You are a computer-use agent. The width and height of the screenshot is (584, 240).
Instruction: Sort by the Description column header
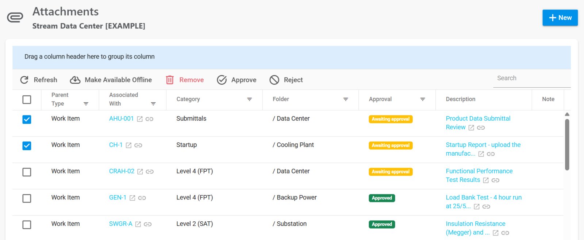[x=461, y=99]
